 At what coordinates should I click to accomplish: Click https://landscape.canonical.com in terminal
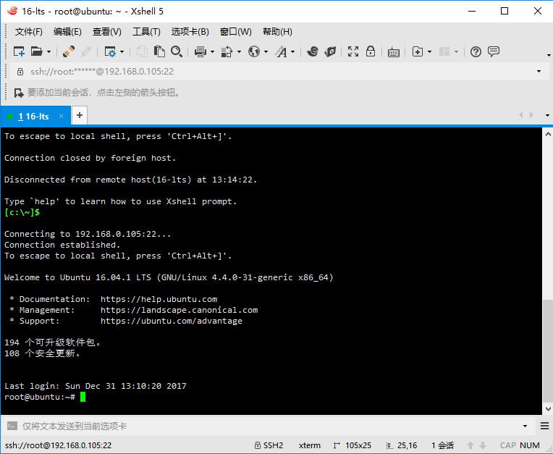pyautogui.click(x=180, y=310)
